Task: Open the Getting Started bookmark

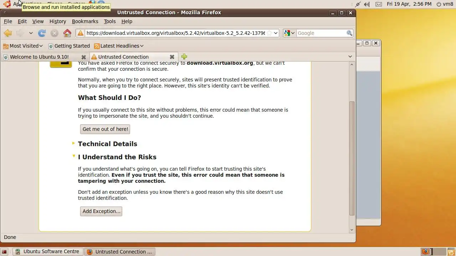Action: pos(69,46)
